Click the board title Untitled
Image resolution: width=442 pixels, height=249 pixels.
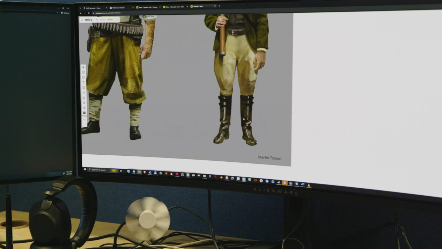102,20
